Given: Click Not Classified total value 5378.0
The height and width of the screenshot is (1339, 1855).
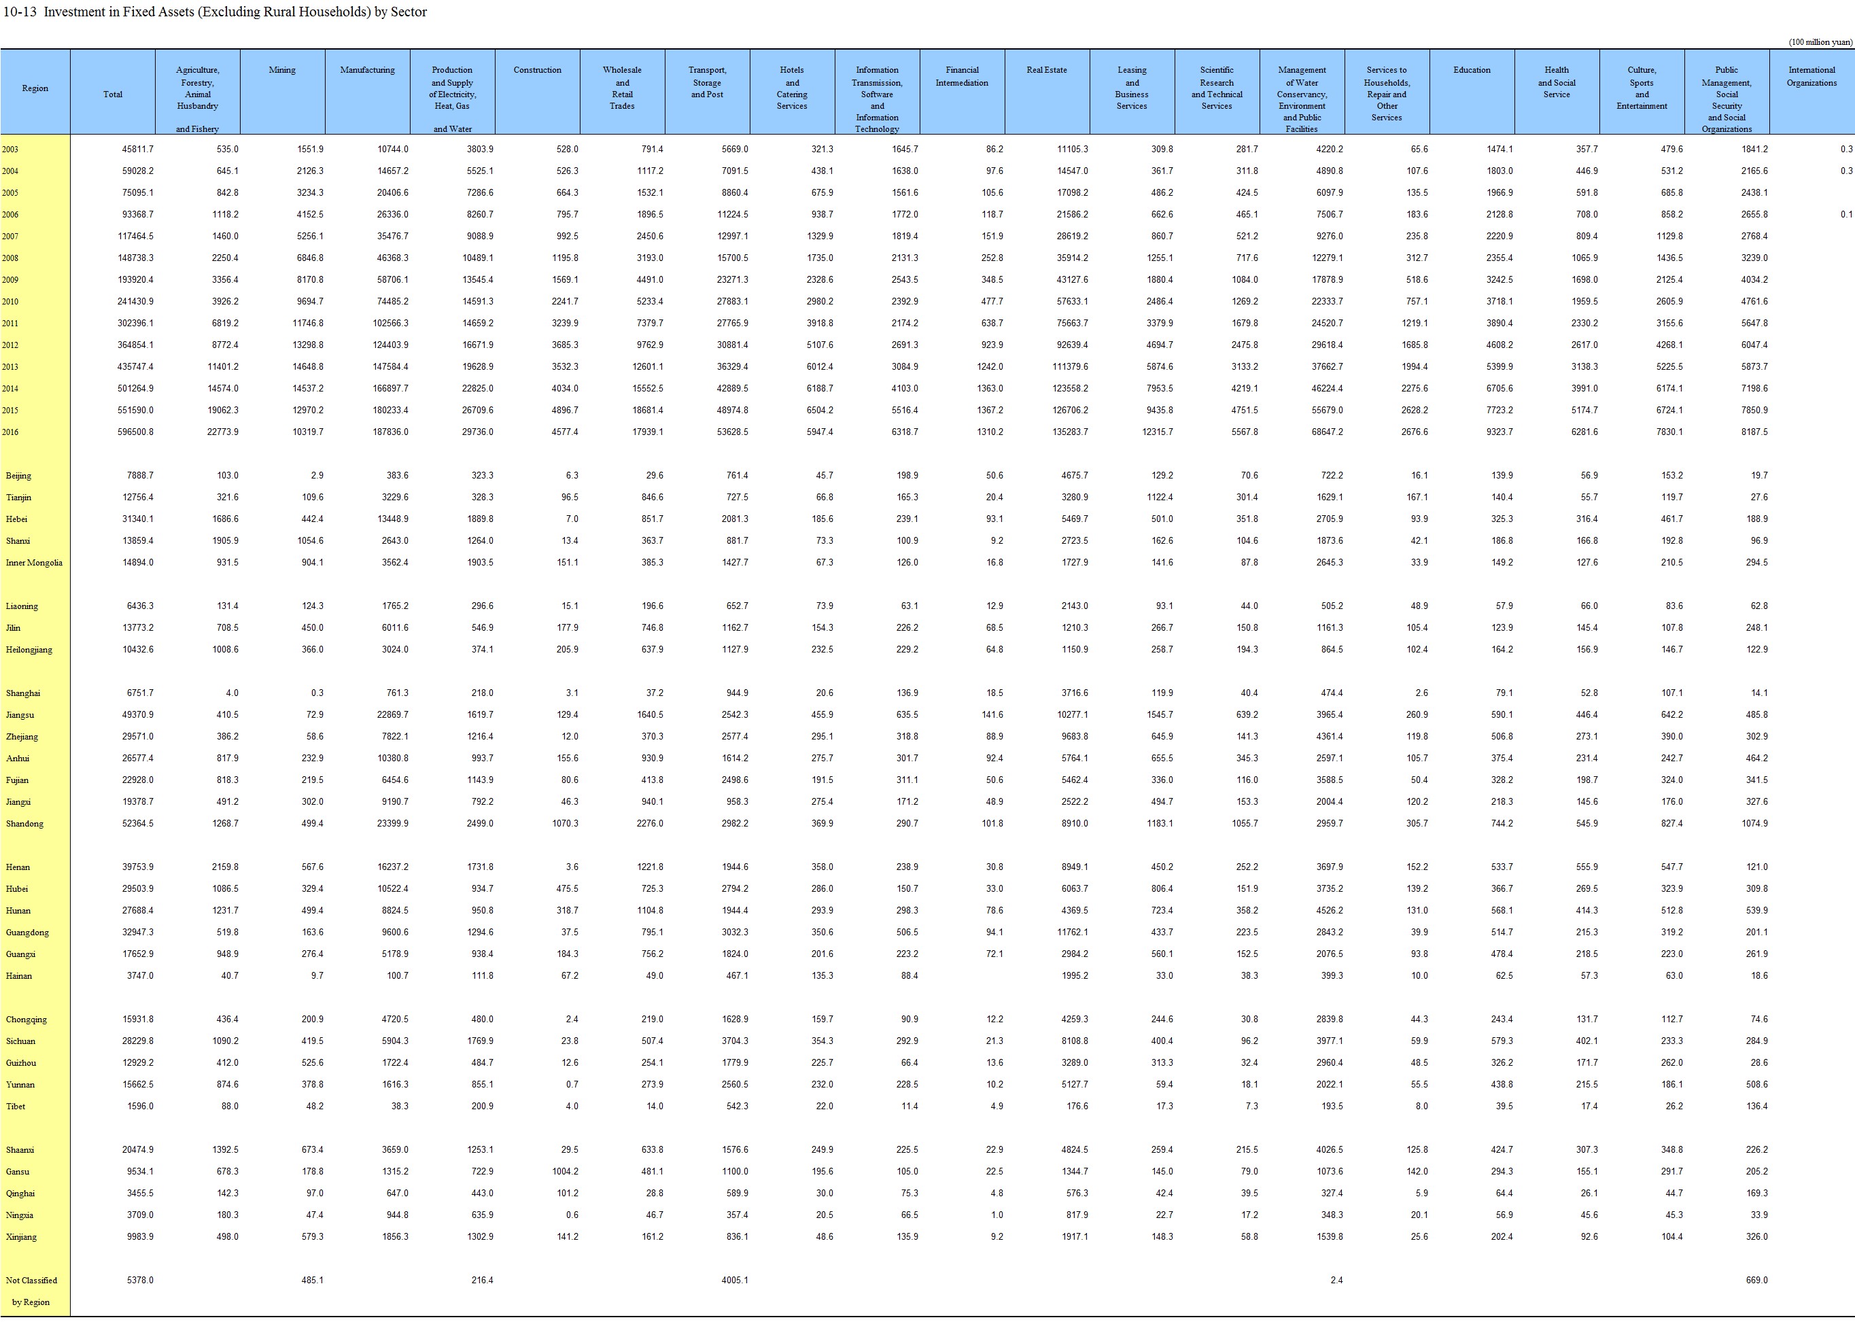Looking at the screenshot, I should pyautogui.click(x=140, y=1280).
